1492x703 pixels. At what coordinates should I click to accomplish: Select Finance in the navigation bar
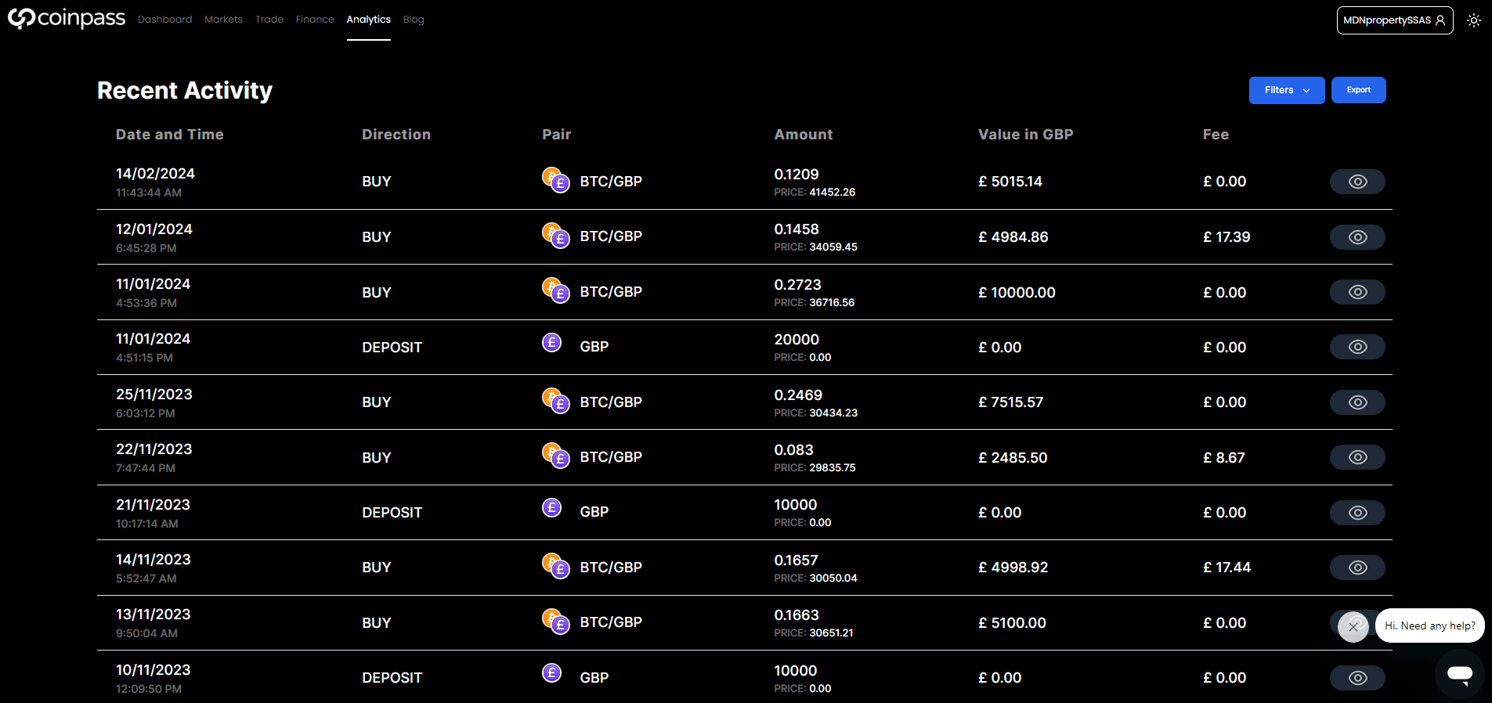click(x=315, y=20)
